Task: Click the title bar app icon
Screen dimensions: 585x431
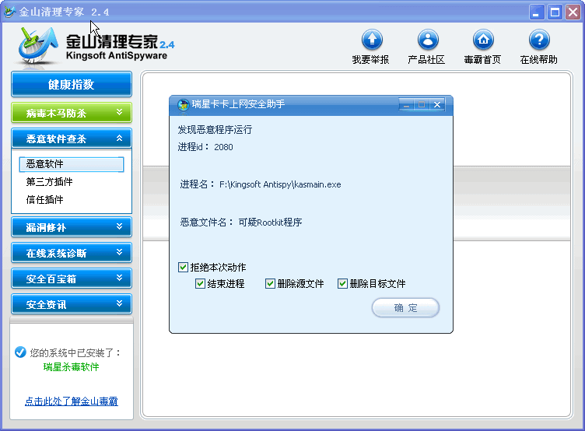Action: pos(9,12)
